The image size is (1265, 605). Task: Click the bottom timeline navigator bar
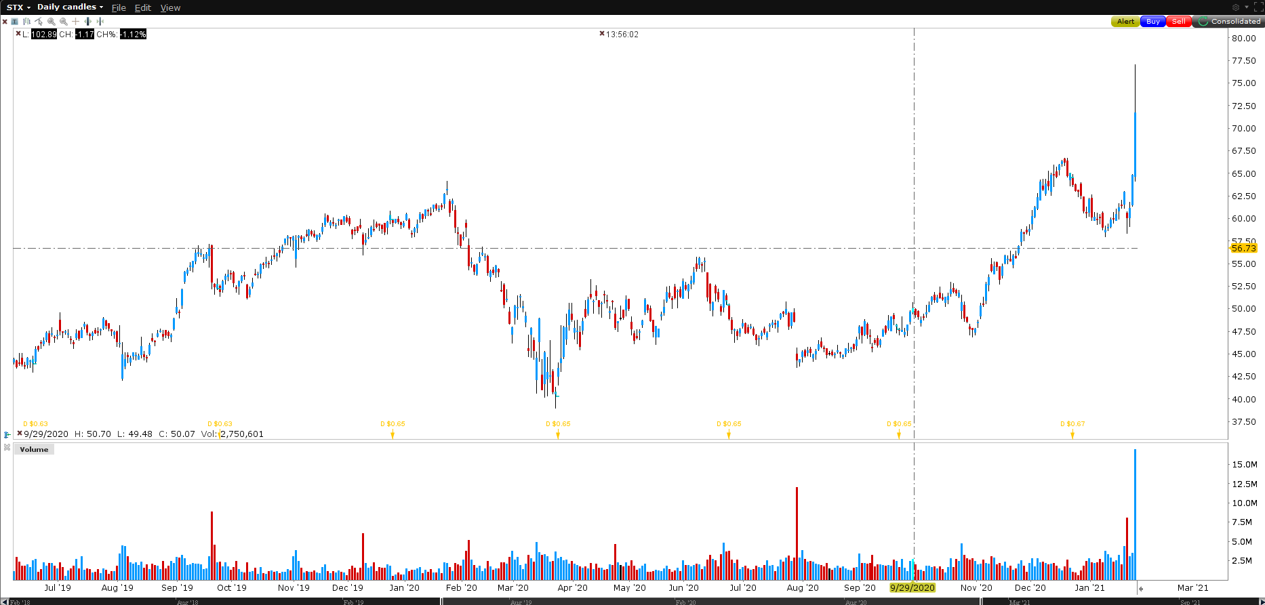coord(632,602)
